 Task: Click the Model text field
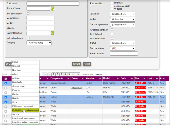(x=40, y=23)
